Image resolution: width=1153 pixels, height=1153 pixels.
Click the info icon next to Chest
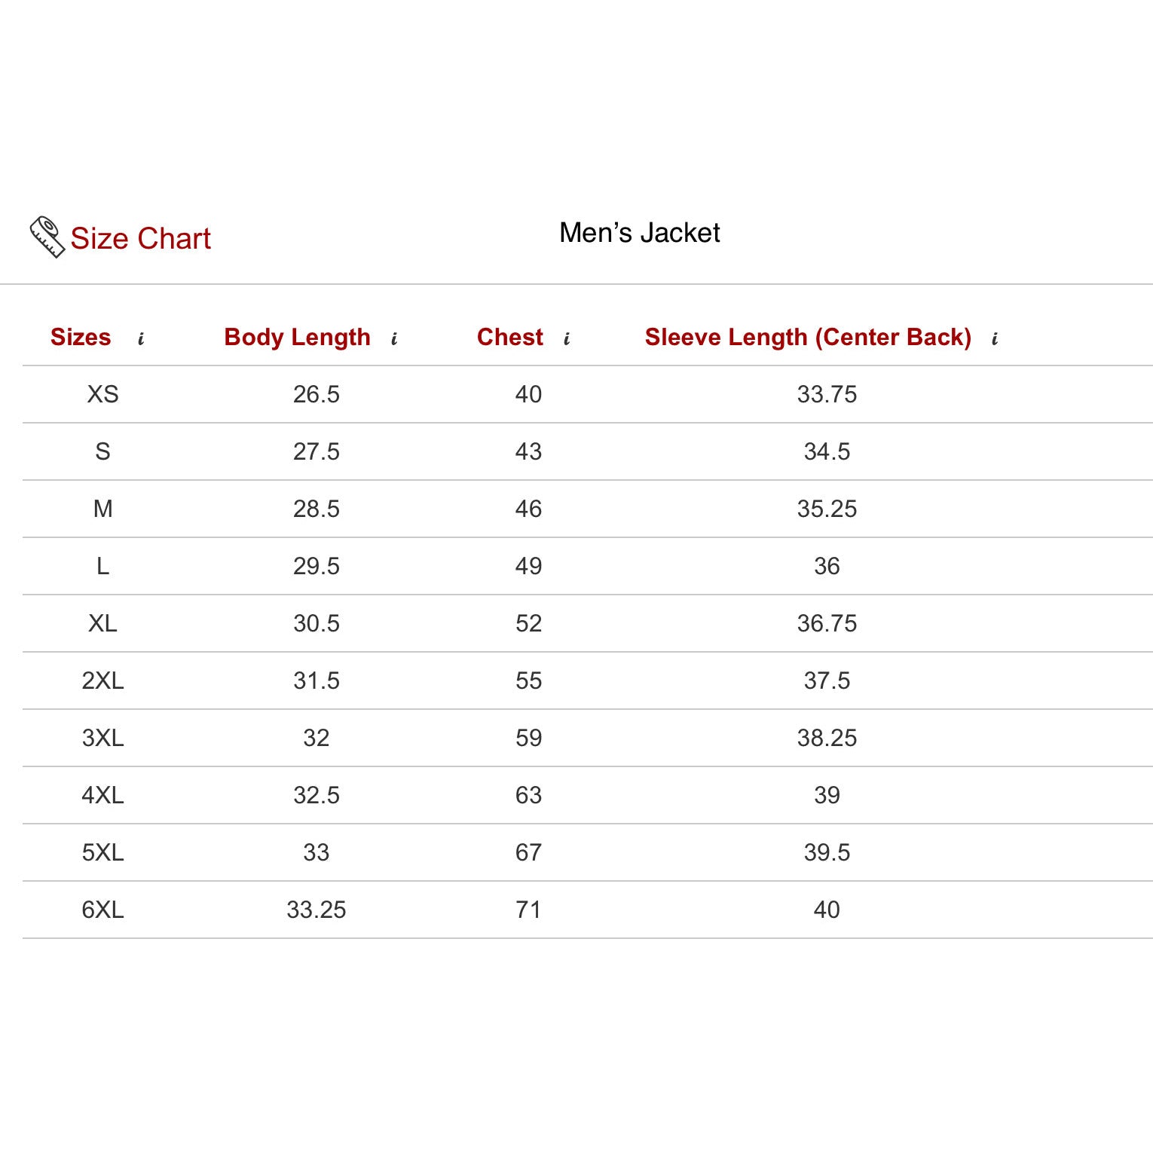(x=567, y=339)
